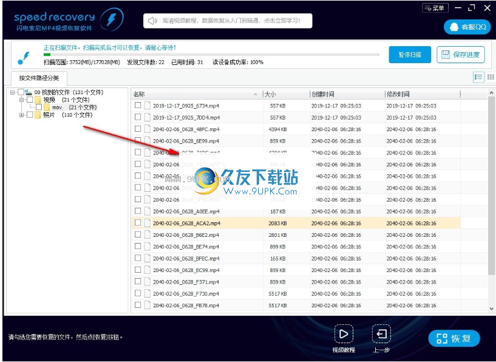
Task: Click file icon of 2040-02-06_0628_A0EE.mp4
Action: coord(148,211)
